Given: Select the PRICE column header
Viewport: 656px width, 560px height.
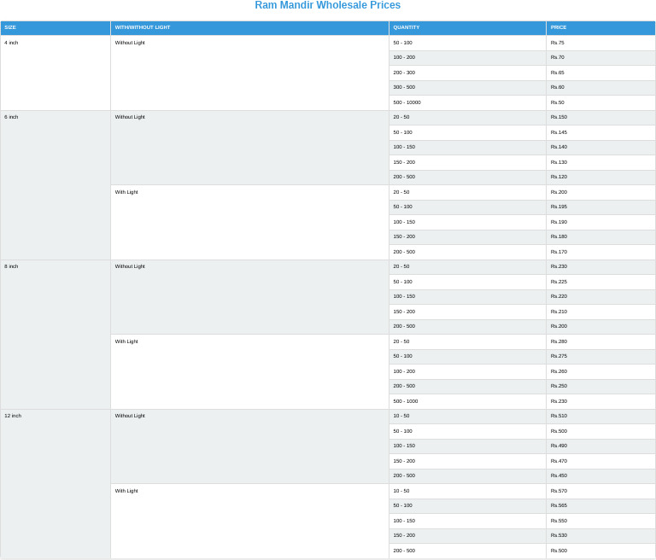Looking at the screenshot, I should (600, 27).
